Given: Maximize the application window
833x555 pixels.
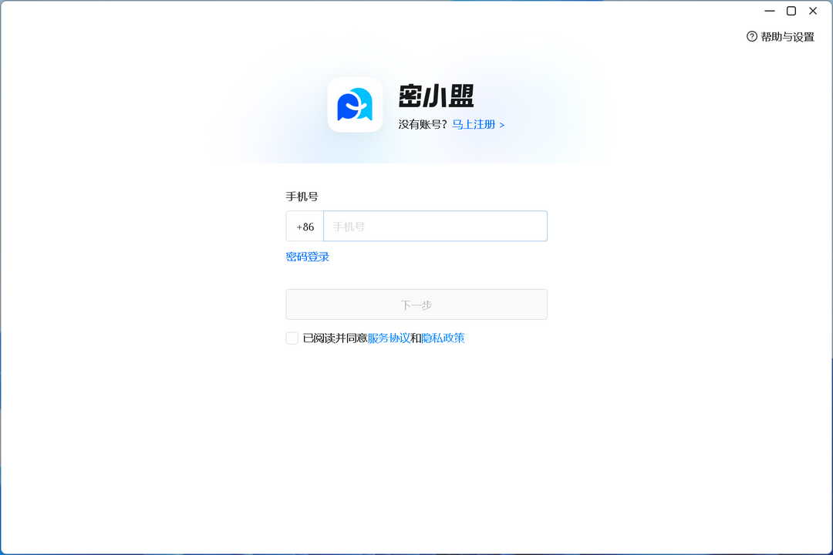Looking at the screenshot, I should [791, 11].
